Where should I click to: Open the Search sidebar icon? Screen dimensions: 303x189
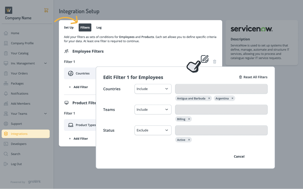click(6, 154)
